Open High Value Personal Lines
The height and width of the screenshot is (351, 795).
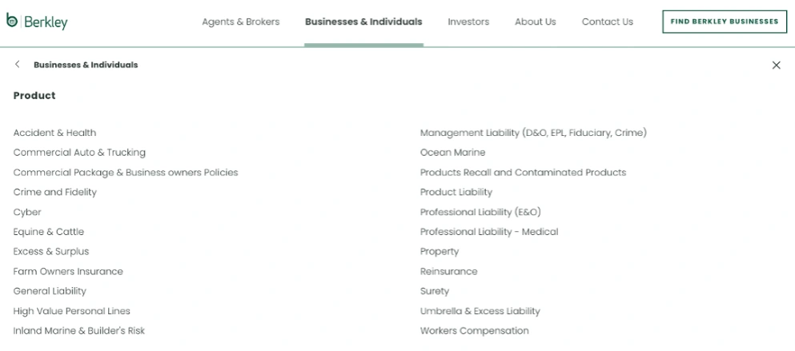pyautogui.click(x=71, y=311)
